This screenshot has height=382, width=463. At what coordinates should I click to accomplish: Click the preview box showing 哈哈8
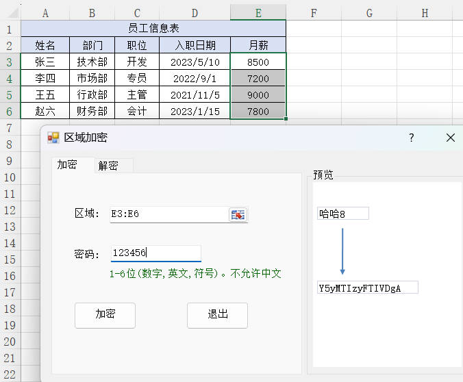click(x=343, y=214)
